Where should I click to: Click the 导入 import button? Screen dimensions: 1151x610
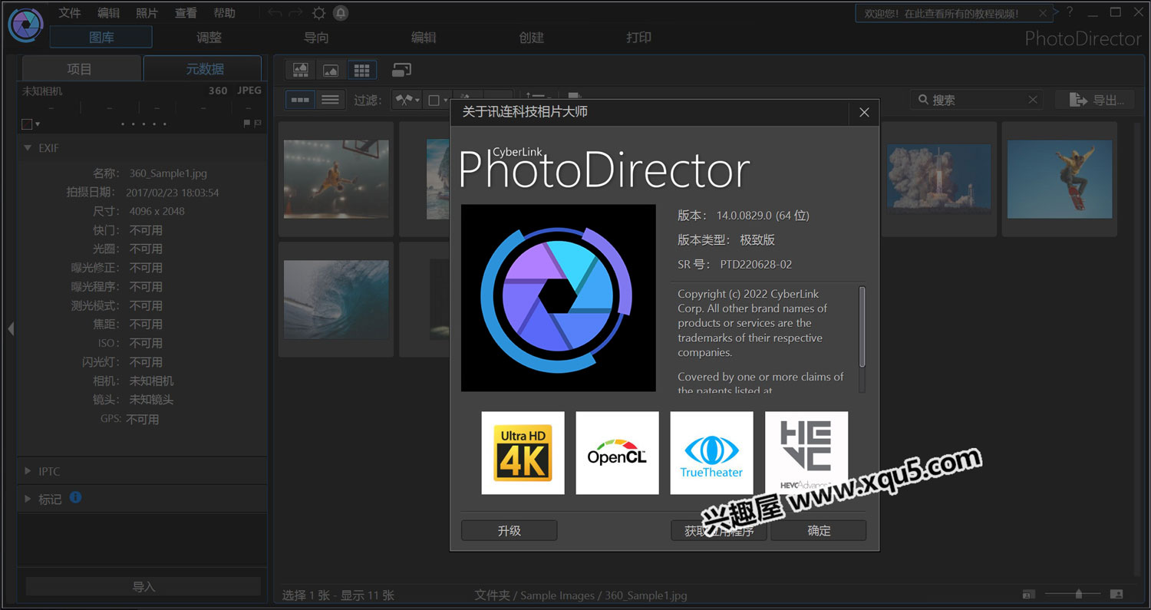pyautogui.click(x=143, y=586)
